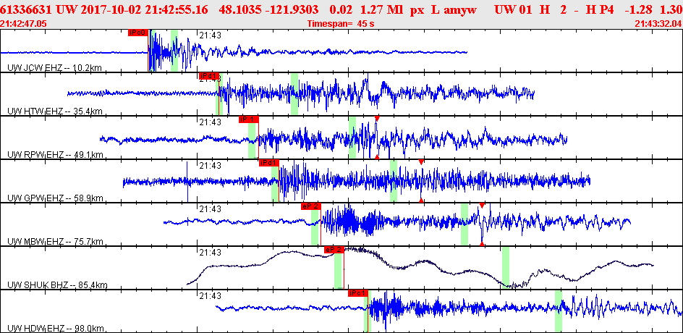Click the 21:43 time label on HDW trace
Image resolution: width=683 pixels, height=333 pixels.
tap(211, 296)
